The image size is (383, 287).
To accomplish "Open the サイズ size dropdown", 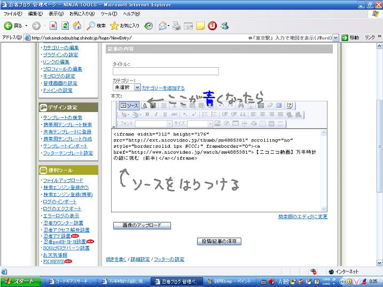I will (210, 124).
